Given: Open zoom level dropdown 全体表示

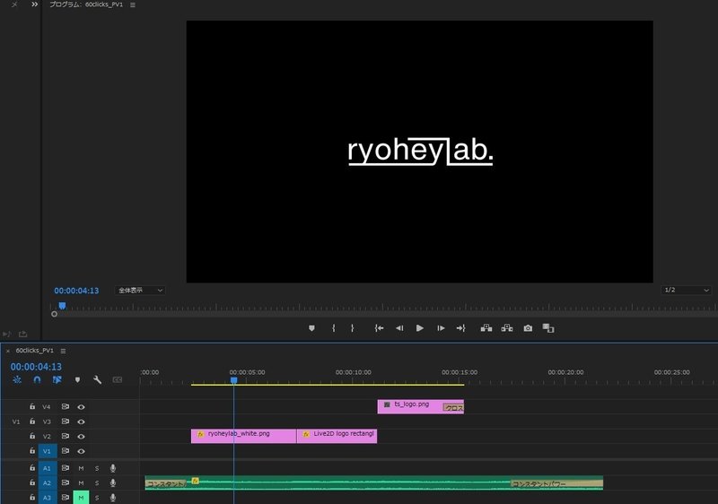Looking at the screenshot, I should point(140,290).
